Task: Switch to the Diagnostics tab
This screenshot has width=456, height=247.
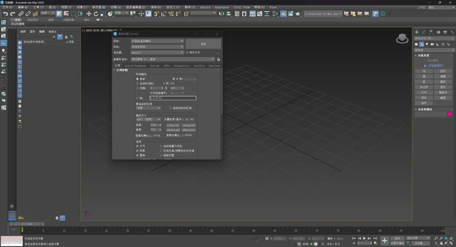Action: (x=182, y=66)
